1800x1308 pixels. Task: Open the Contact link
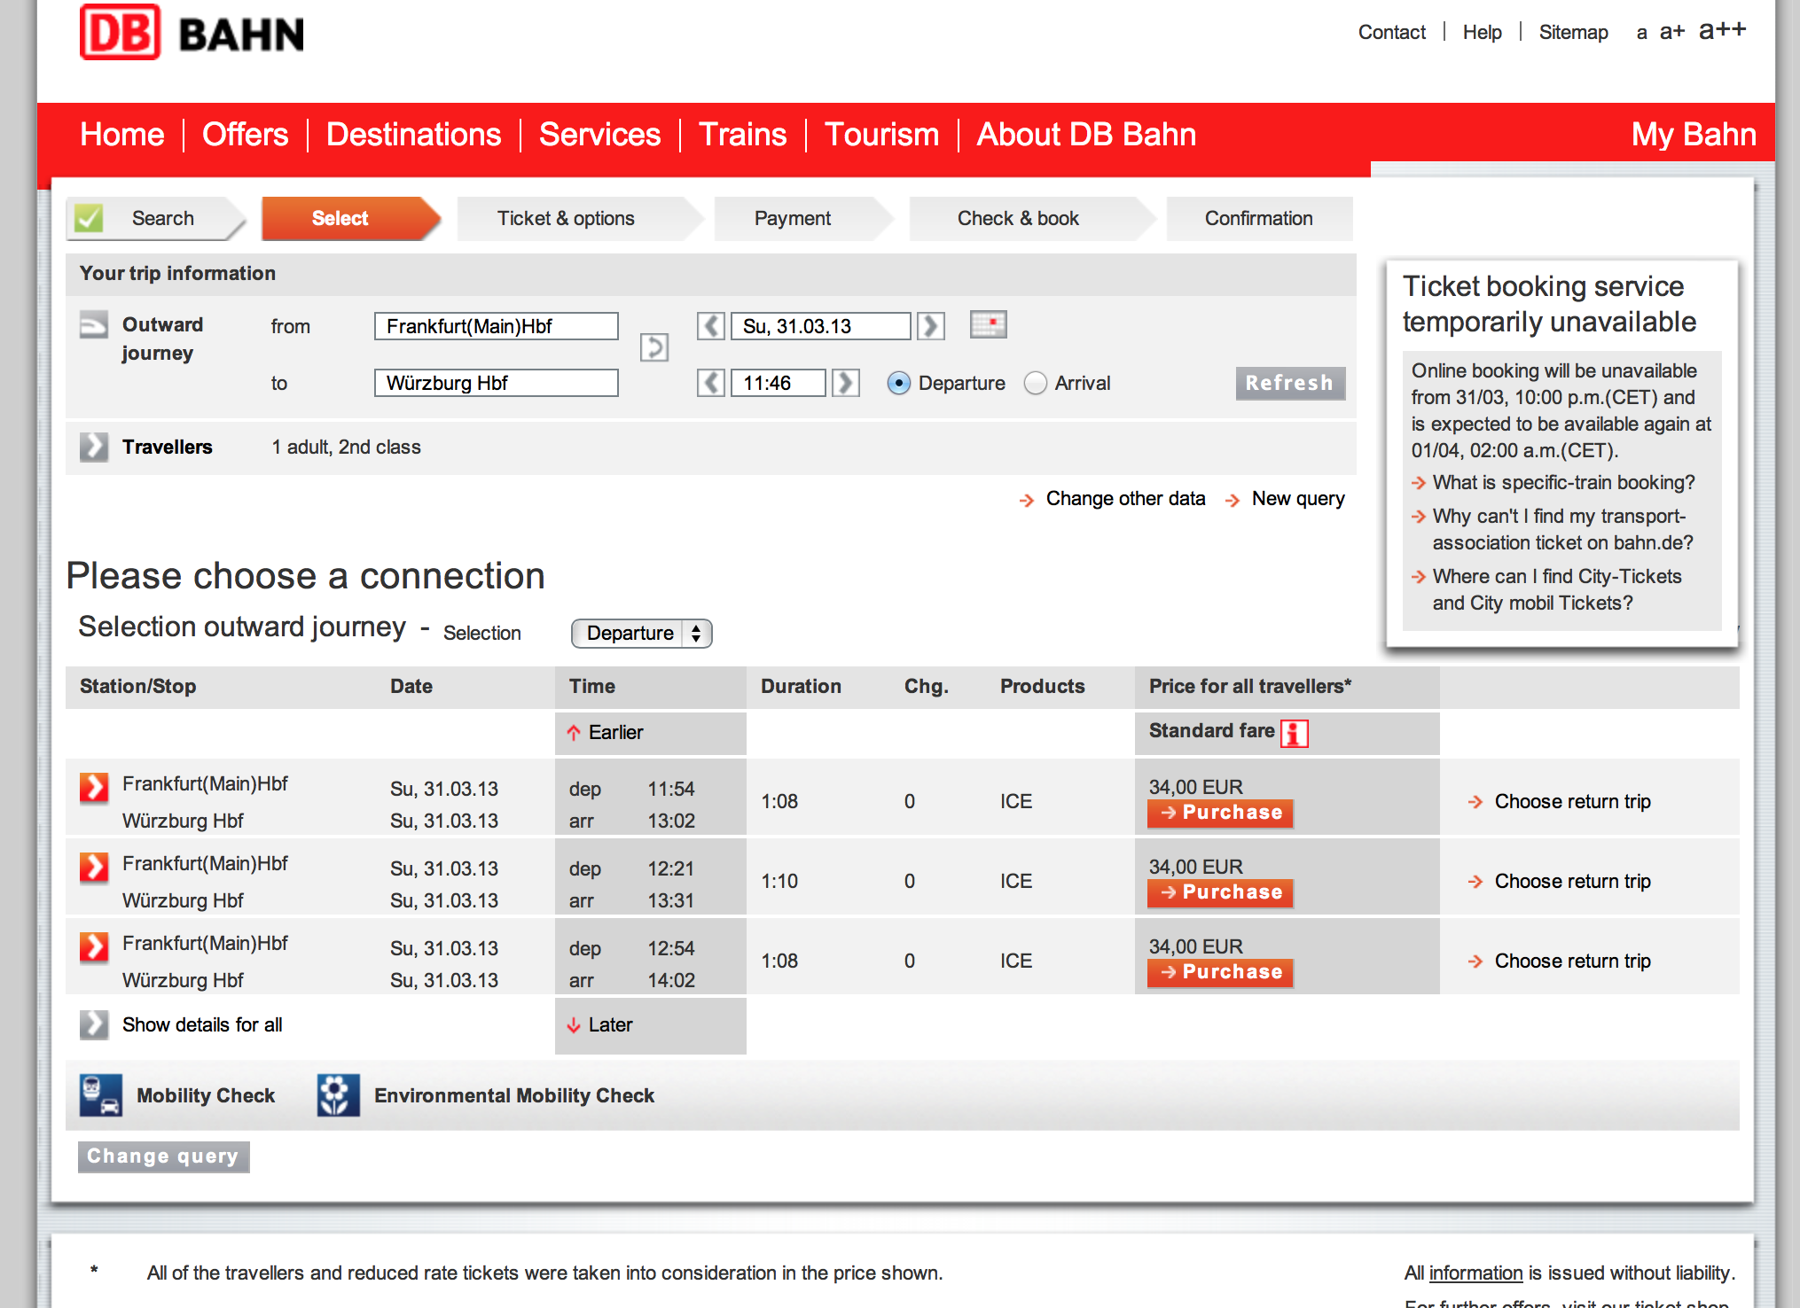point(1391,32)
